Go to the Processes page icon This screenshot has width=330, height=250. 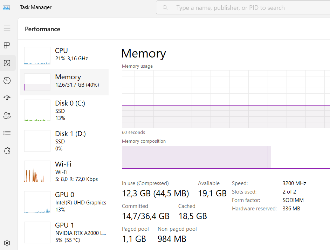pyautogui.click(x=7, y=46)
